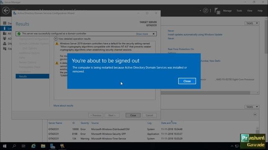268x150 pixels.
Task: Sort events by Server Name column
Action: [x=55, y=123]
